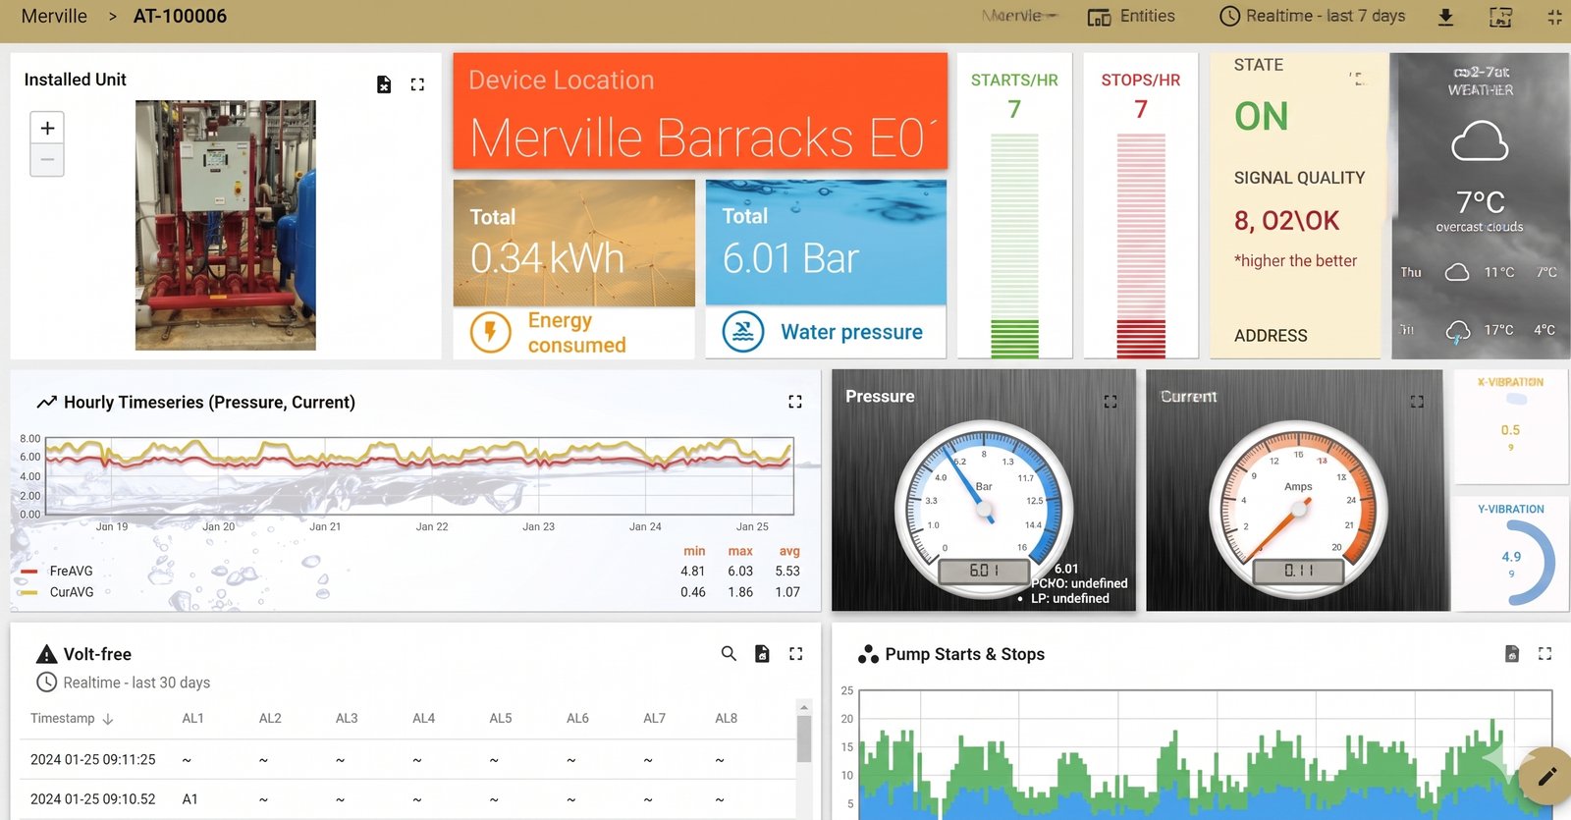Download the dashboard export icon
The height and width of the screenshot is (820, 1571).
[x=1445, y=17]
